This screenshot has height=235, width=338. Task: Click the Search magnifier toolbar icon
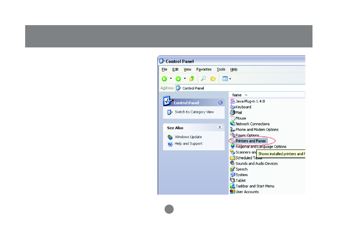coord(203,79)
